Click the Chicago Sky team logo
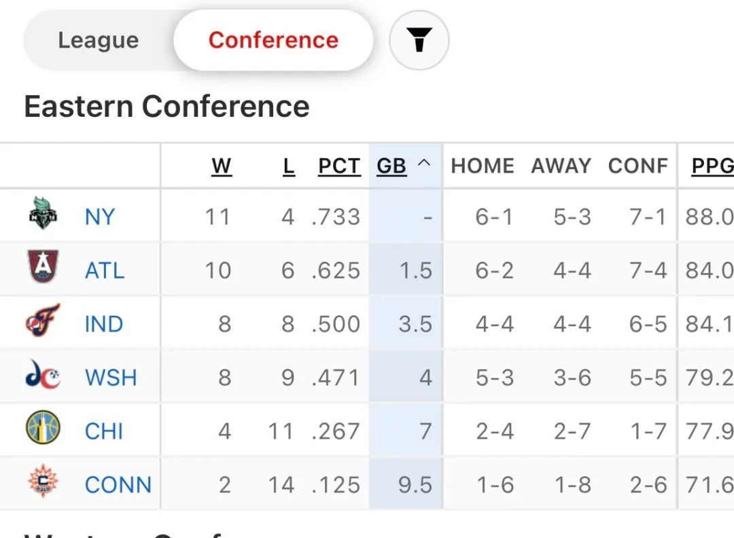 point(43,429)
